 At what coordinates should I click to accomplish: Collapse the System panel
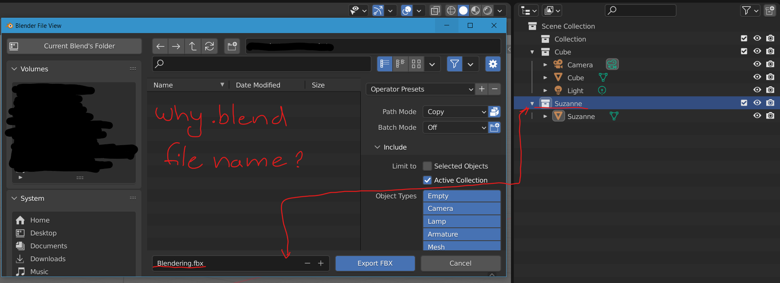14,198
